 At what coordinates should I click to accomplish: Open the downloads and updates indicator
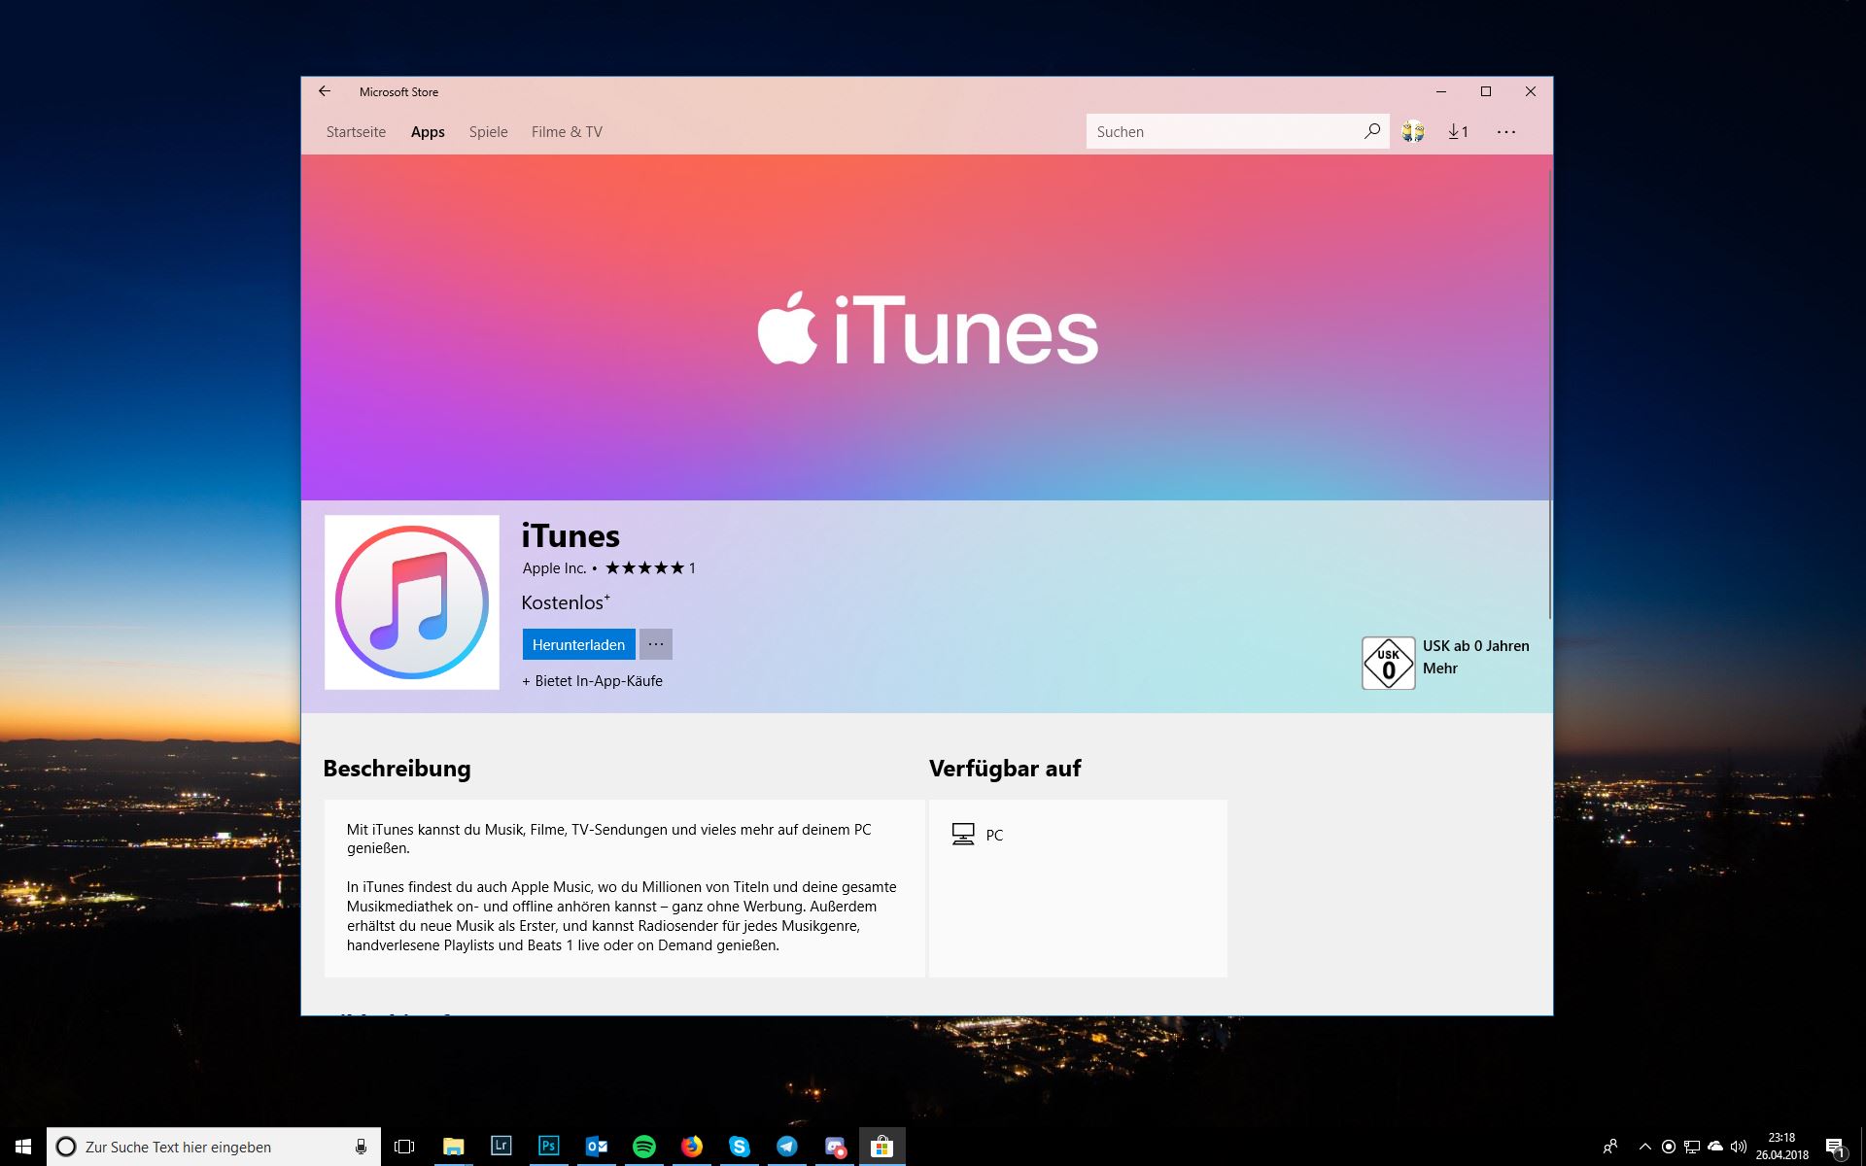tap(1458, 131)
